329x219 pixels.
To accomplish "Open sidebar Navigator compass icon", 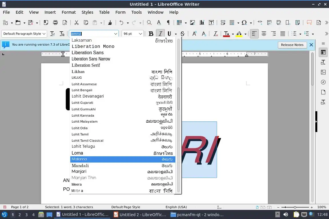I will [x=323, y=82].
